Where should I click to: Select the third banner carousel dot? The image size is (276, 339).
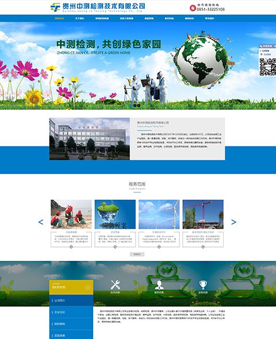tap(139, 106)
